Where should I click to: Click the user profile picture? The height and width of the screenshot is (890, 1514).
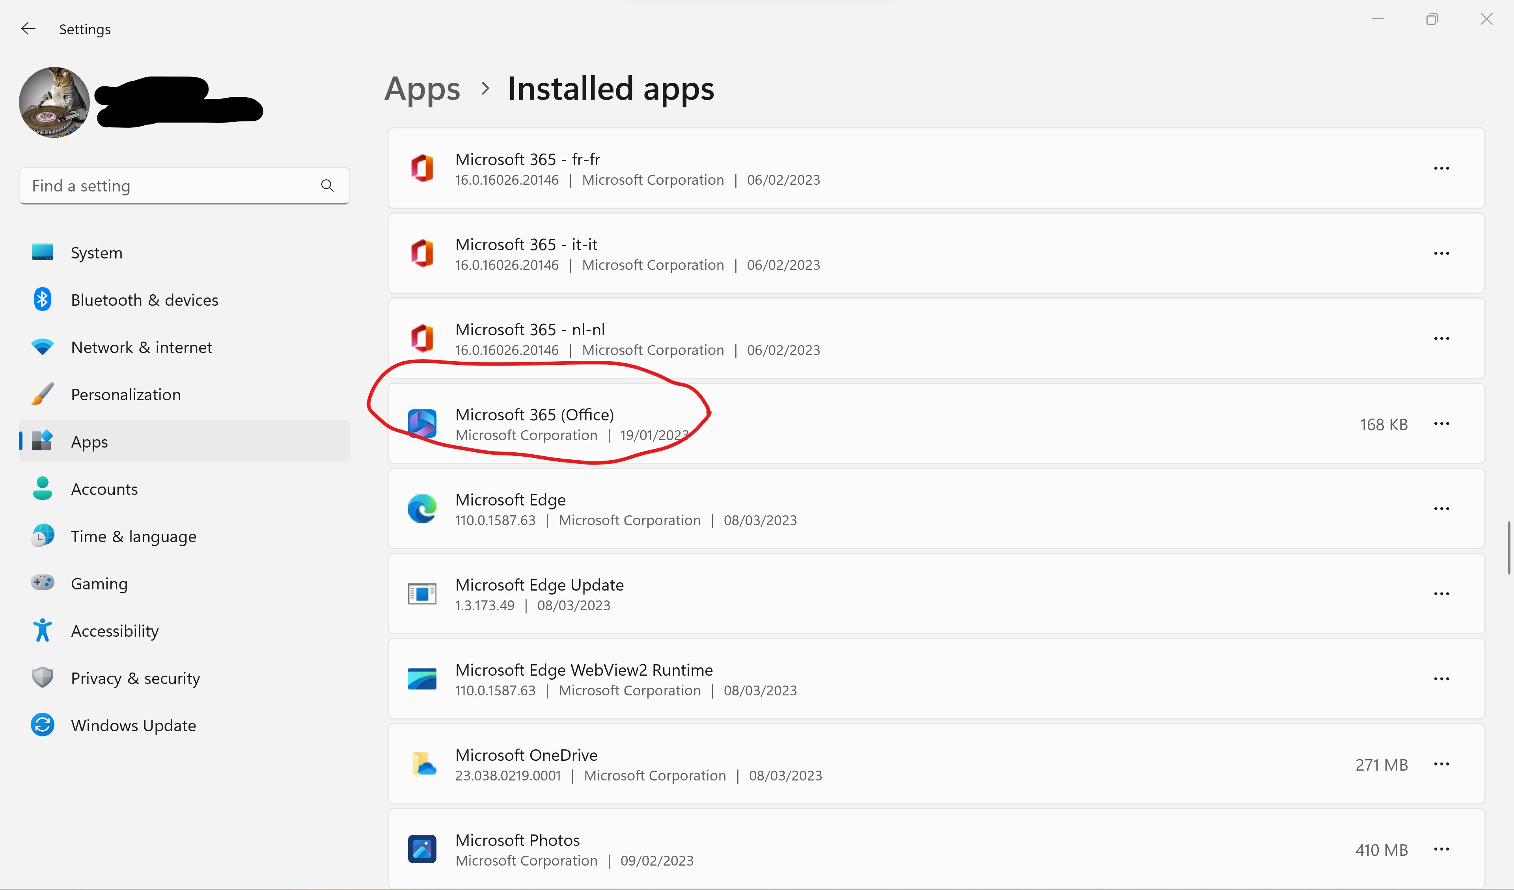pos(54,103)
